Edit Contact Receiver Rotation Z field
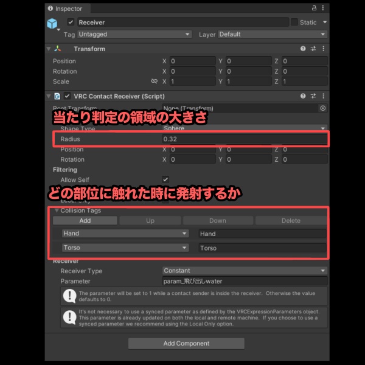 click(305, 159)
